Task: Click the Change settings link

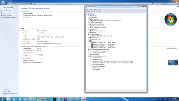Action: (173, 49)
